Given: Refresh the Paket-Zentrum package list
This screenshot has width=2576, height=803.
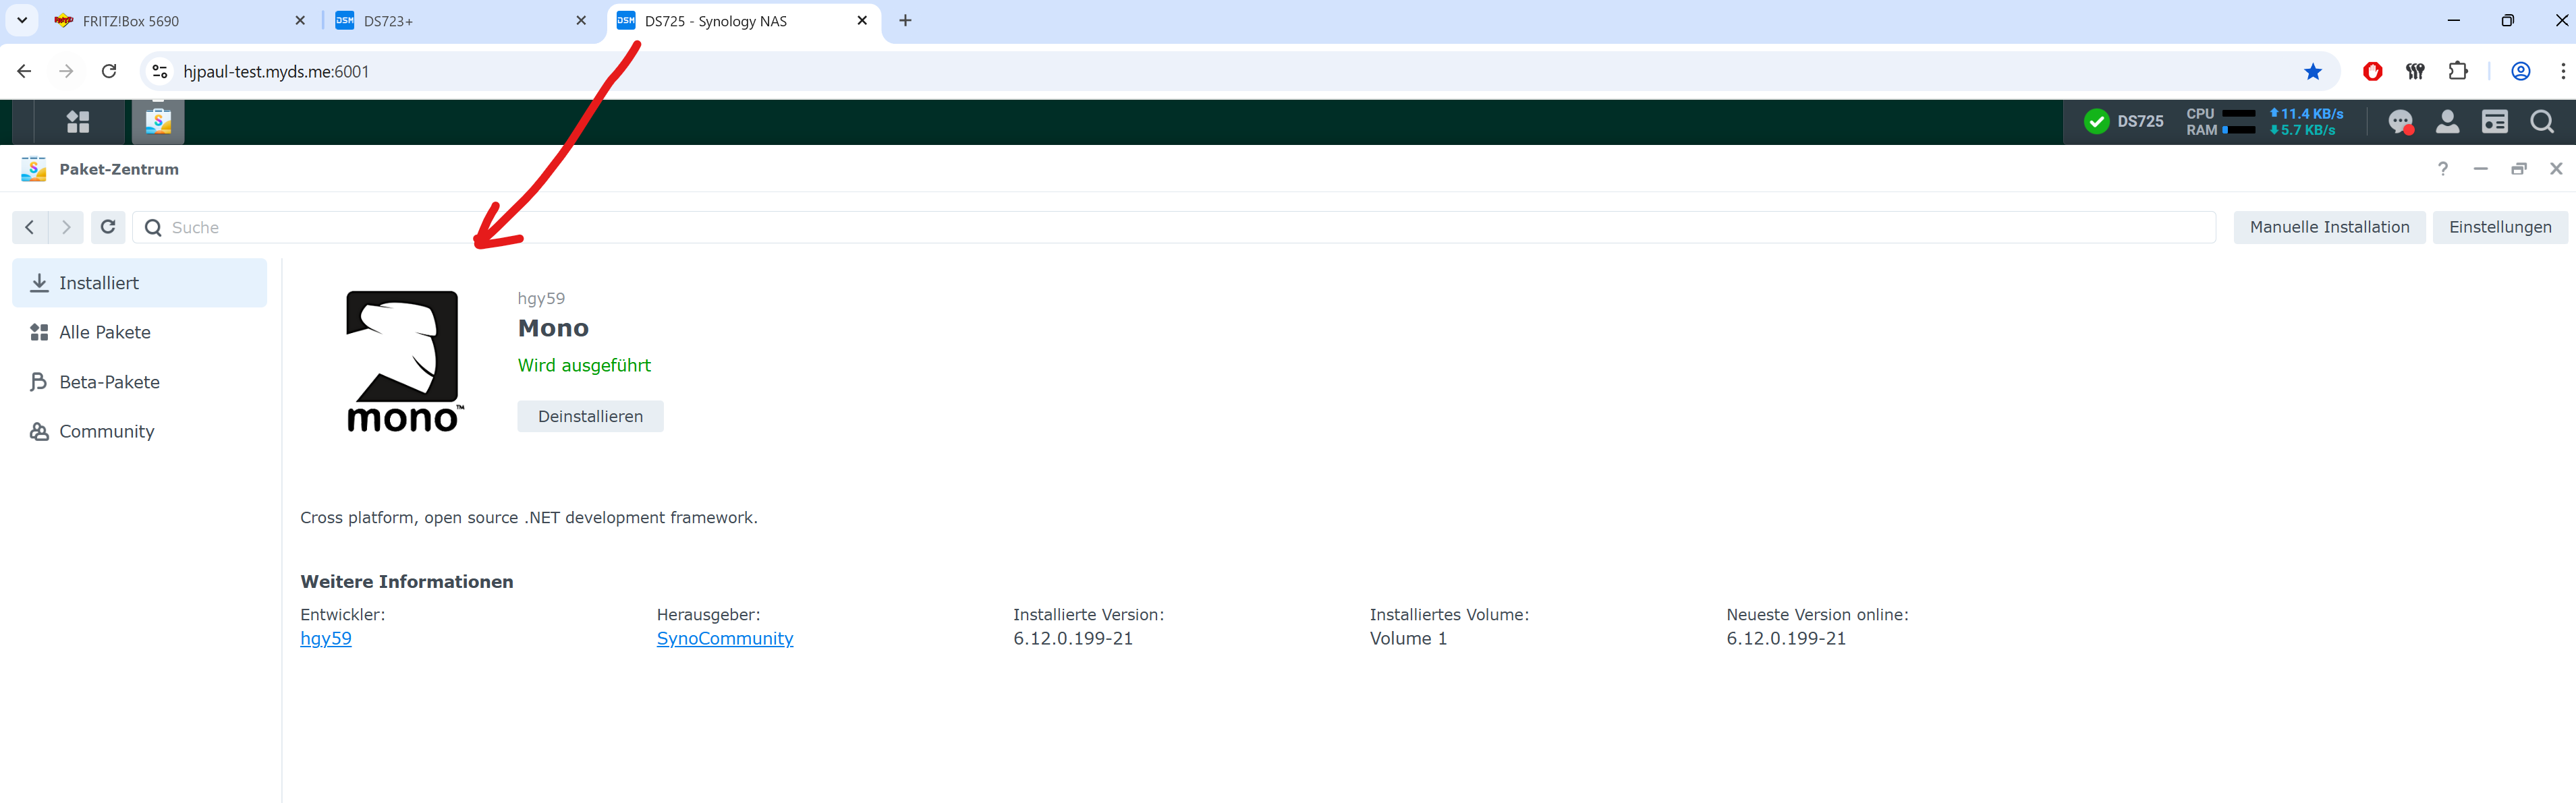Looking at the screenshot, I should 108,227.
